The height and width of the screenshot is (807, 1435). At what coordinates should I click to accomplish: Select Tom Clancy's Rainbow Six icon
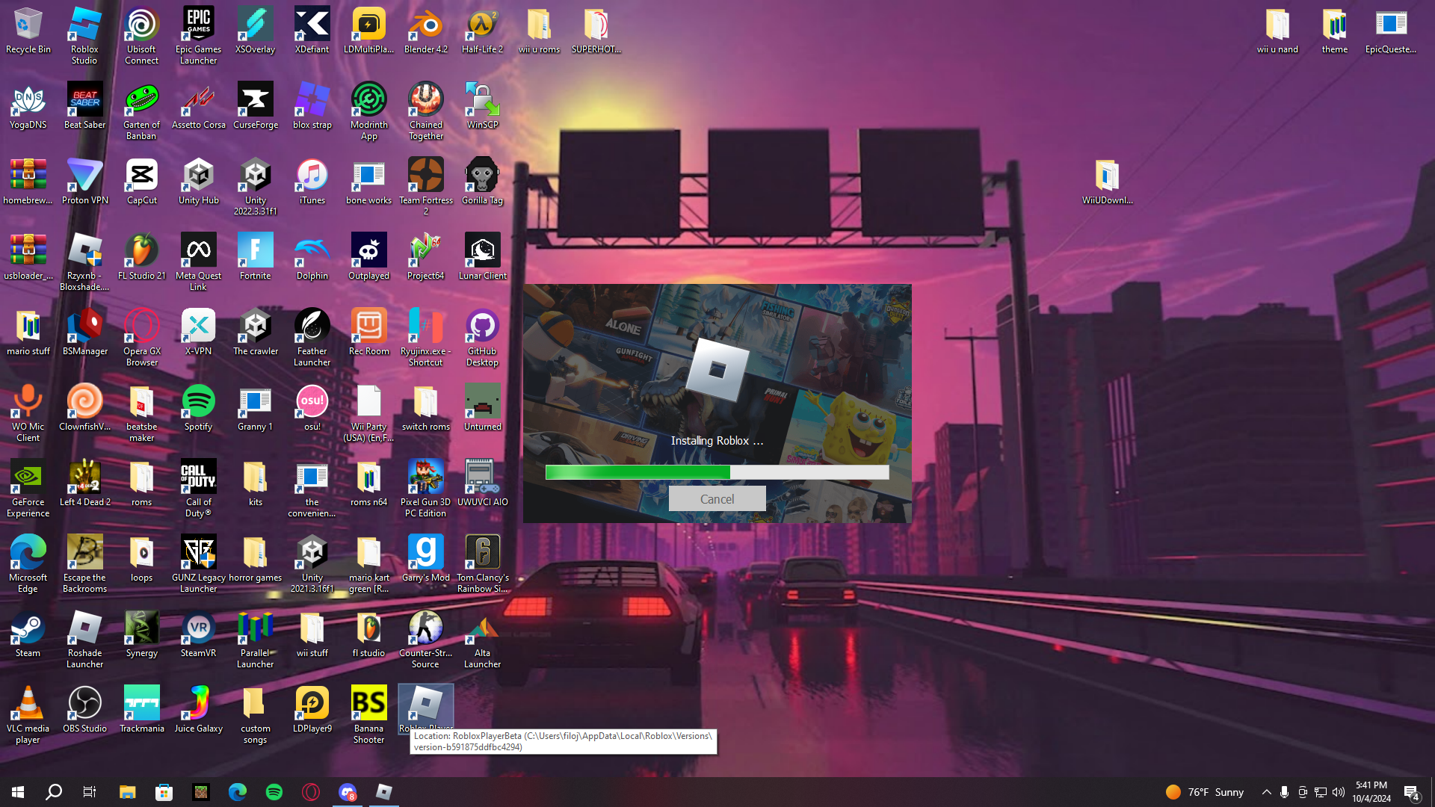tap(482, 565)
